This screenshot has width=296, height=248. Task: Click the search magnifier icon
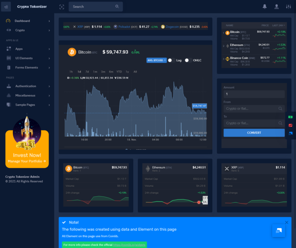(117, 7)
